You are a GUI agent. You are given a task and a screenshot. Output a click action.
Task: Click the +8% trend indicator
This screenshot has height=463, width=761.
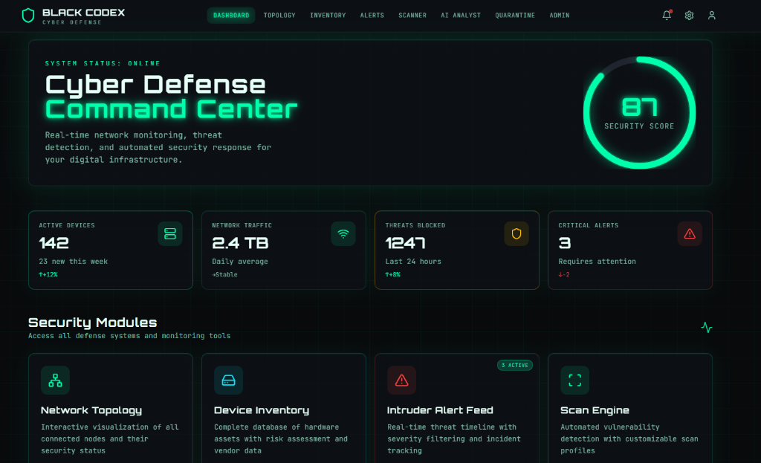392,275
